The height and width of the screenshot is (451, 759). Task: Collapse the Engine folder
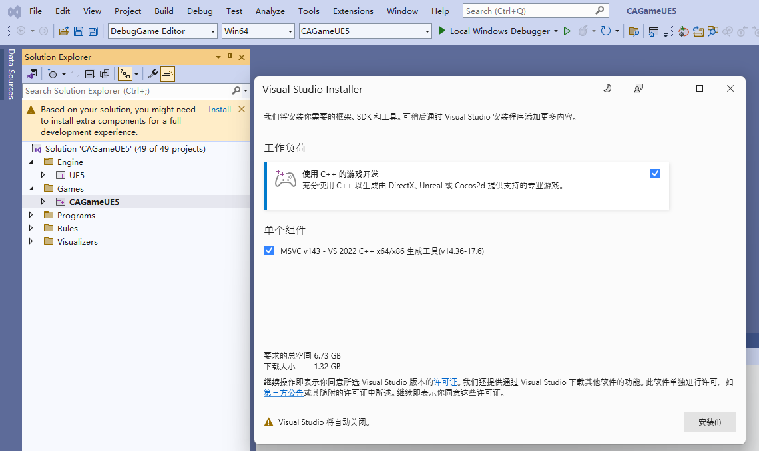(x=31, y=162)
